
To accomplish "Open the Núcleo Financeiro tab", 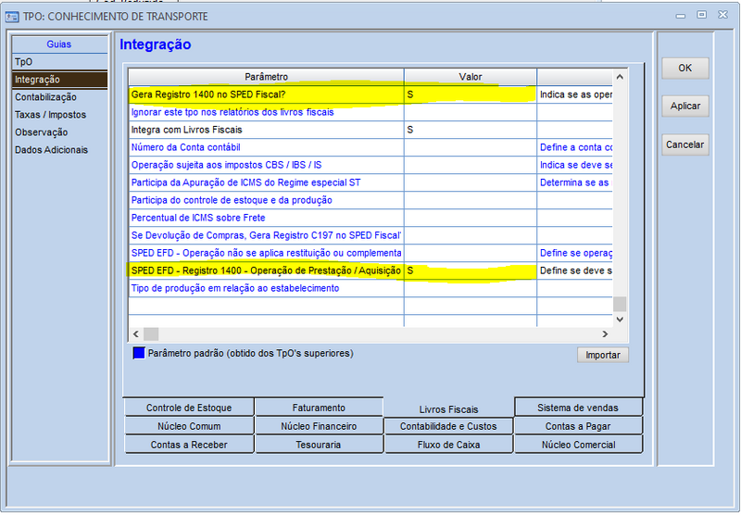I will 319,426.
